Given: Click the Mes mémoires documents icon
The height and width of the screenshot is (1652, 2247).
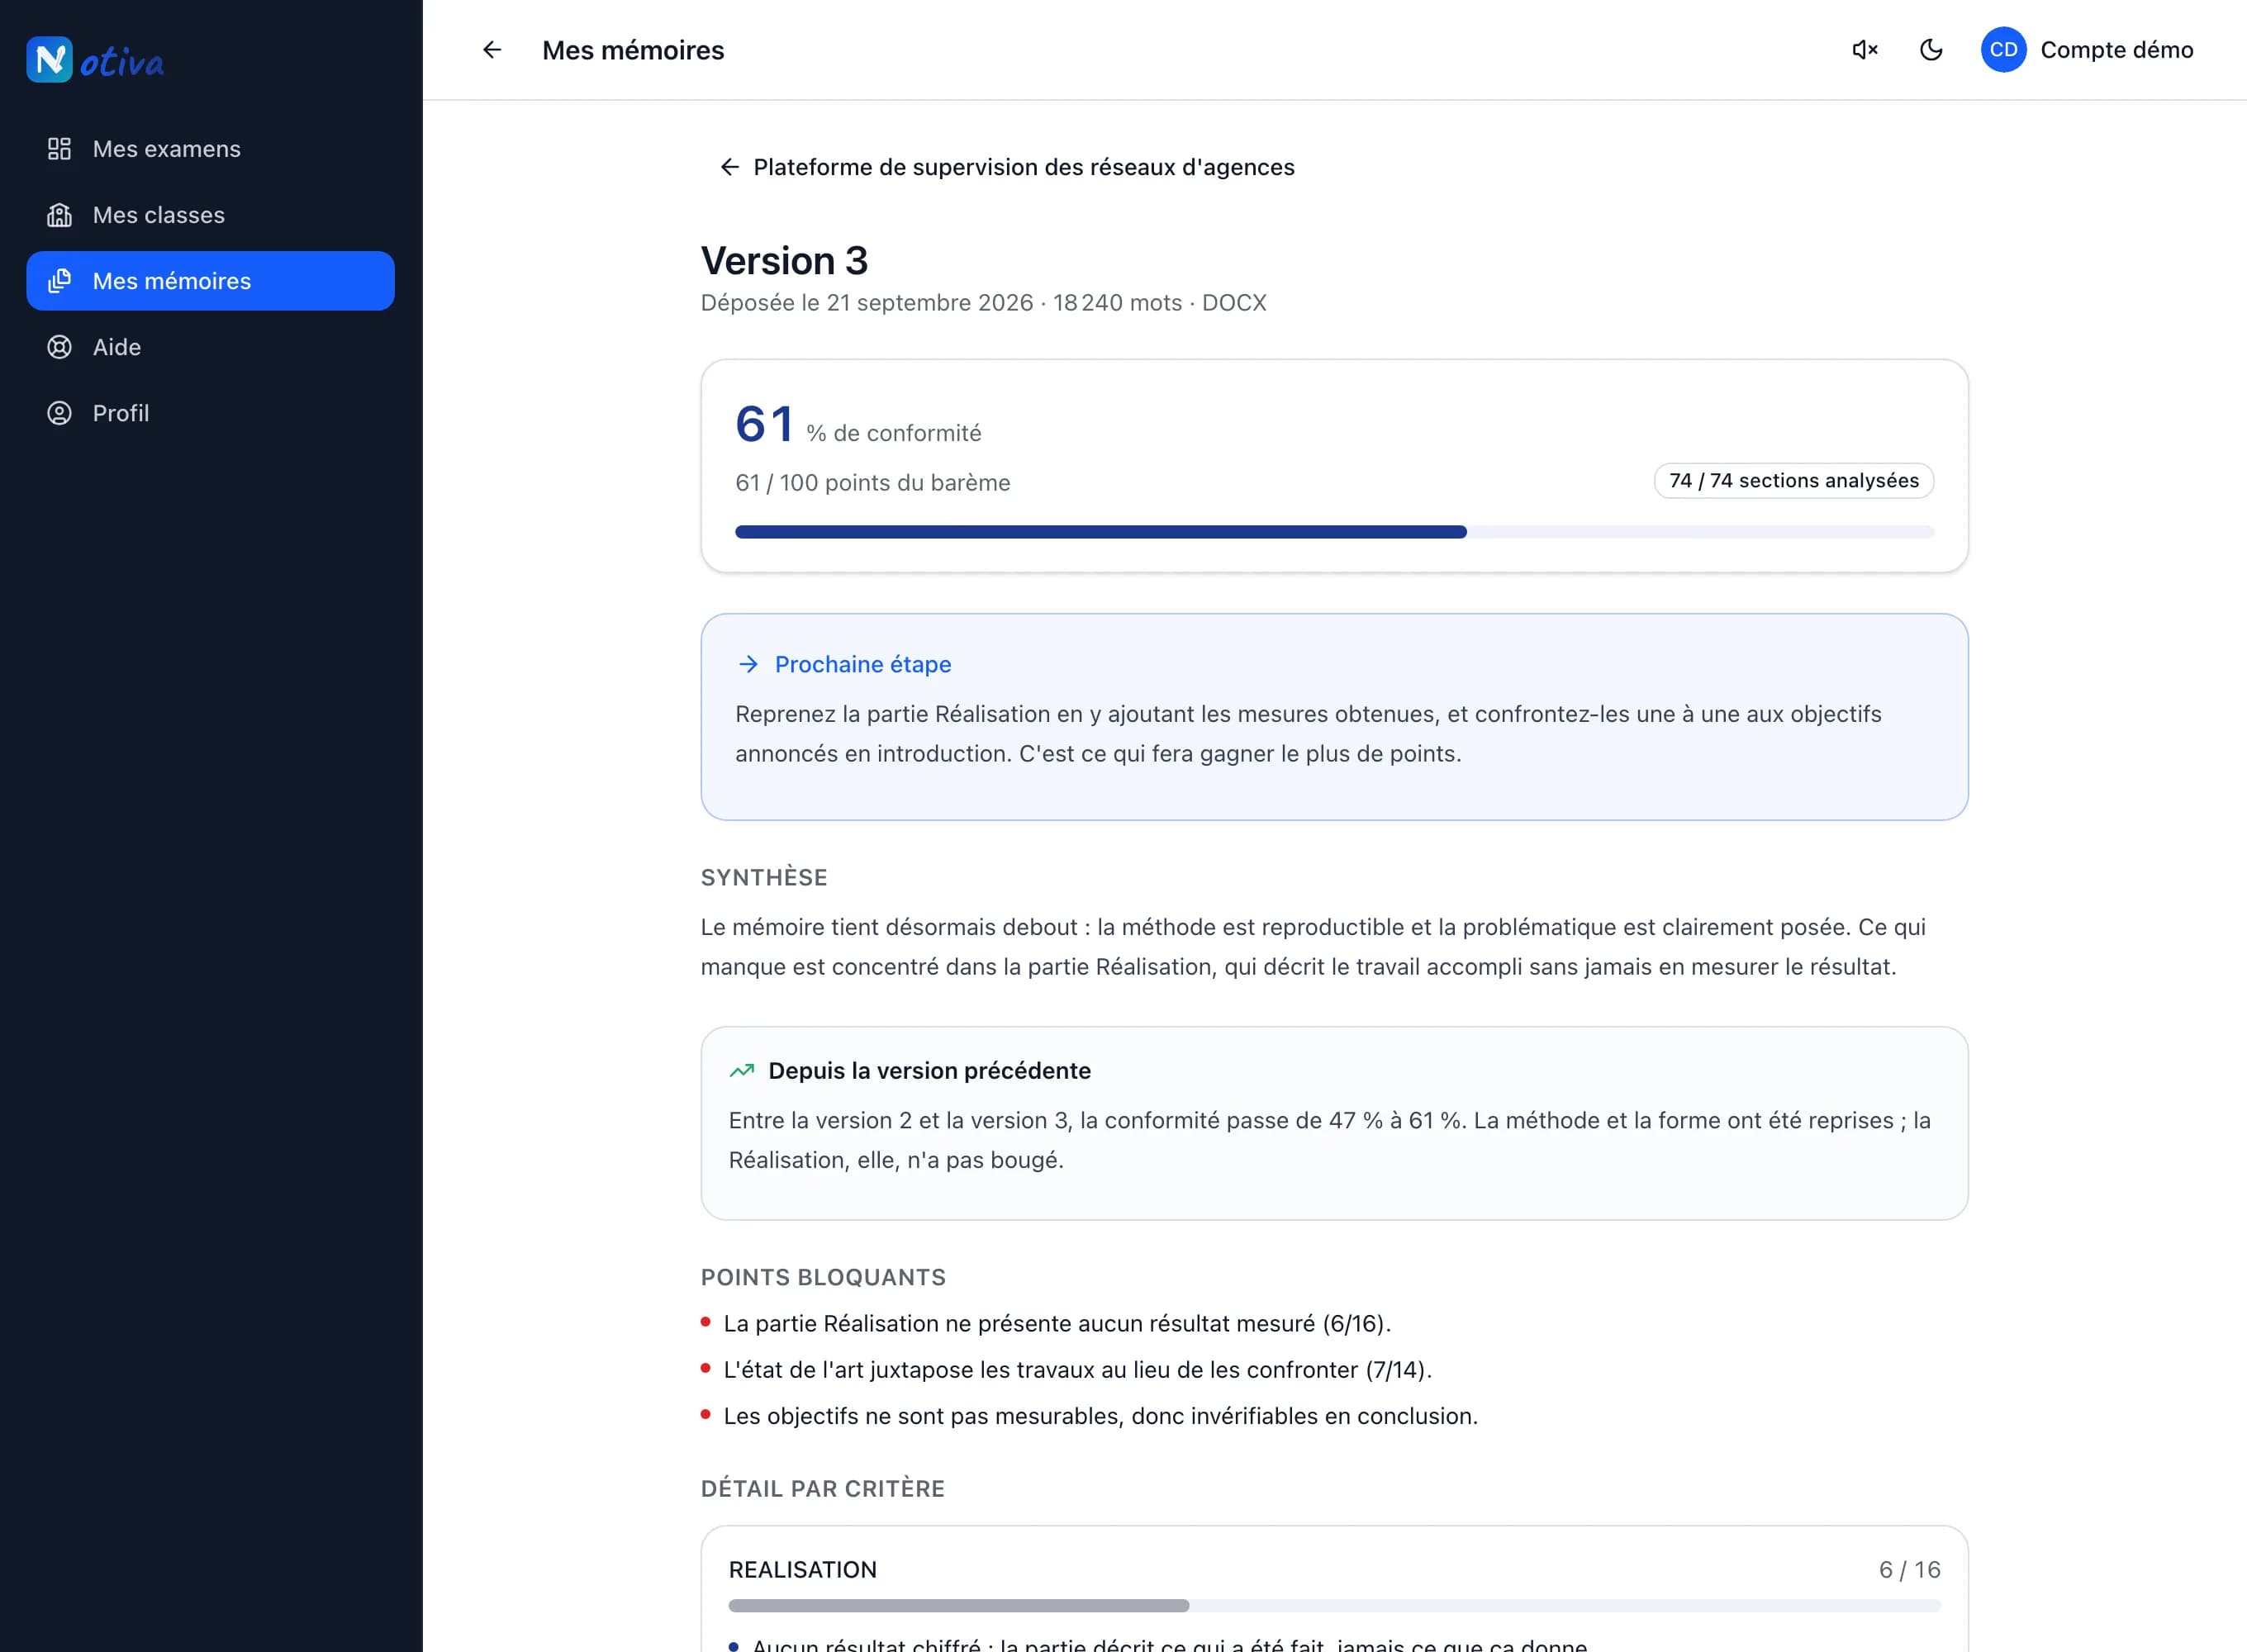Looking at the screenshot, I should [x=59, y=281].
